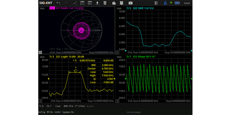Click the Local mode button
The image size is (231, 115).
[187, 3]
